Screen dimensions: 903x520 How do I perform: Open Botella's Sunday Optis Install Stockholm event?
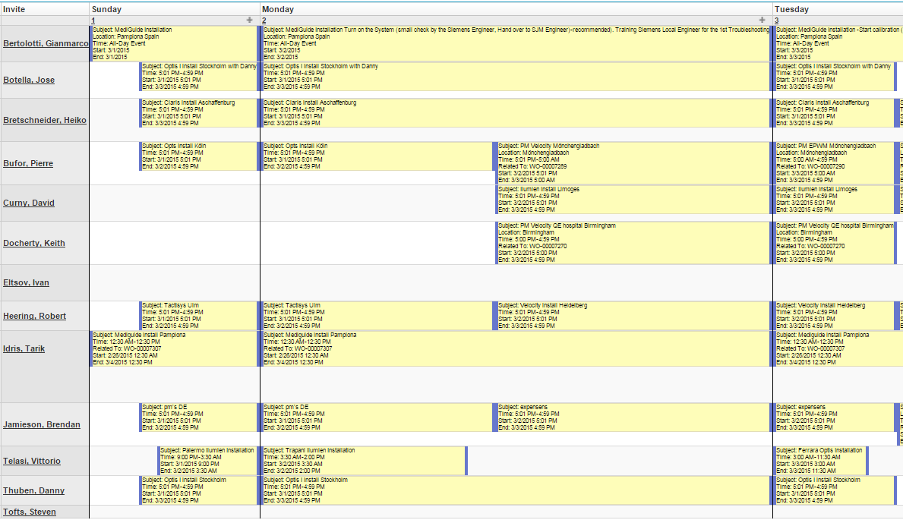click(x=199, y=77)
